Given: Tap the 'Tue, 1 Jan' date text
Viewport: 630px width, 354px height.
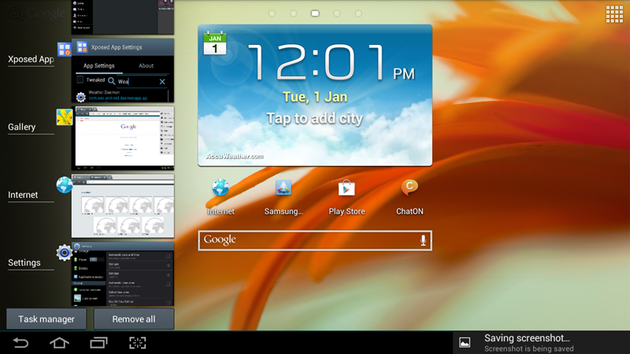Looking at the screenshot, I should (315, 97).
